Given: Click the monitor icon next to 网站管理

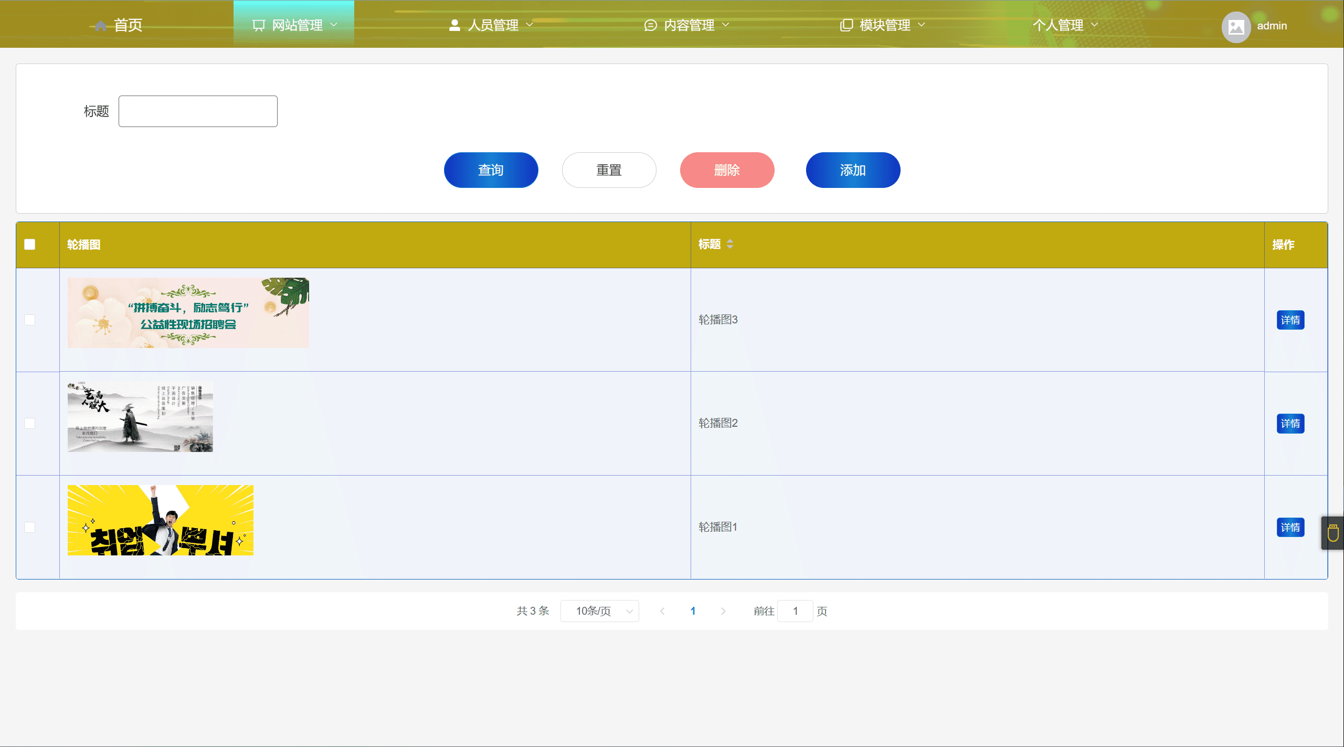Looking at the screenshot, I should [259, 25].
